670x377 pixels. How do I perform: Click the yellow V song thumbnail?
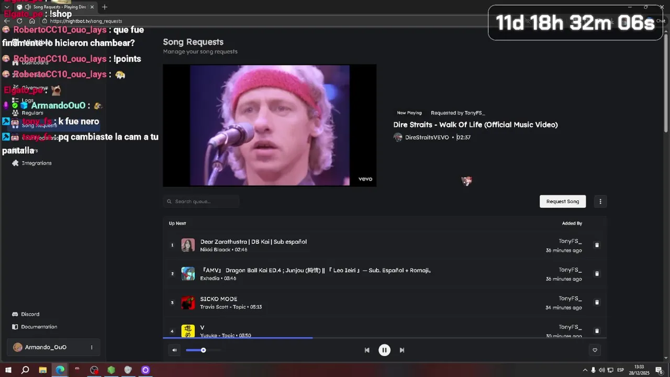188,331
